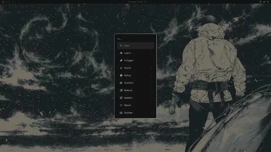Viewport: 271px width, 152px height.
Task: Click the speaker volume icon in top bar
Action: point(264,2)
